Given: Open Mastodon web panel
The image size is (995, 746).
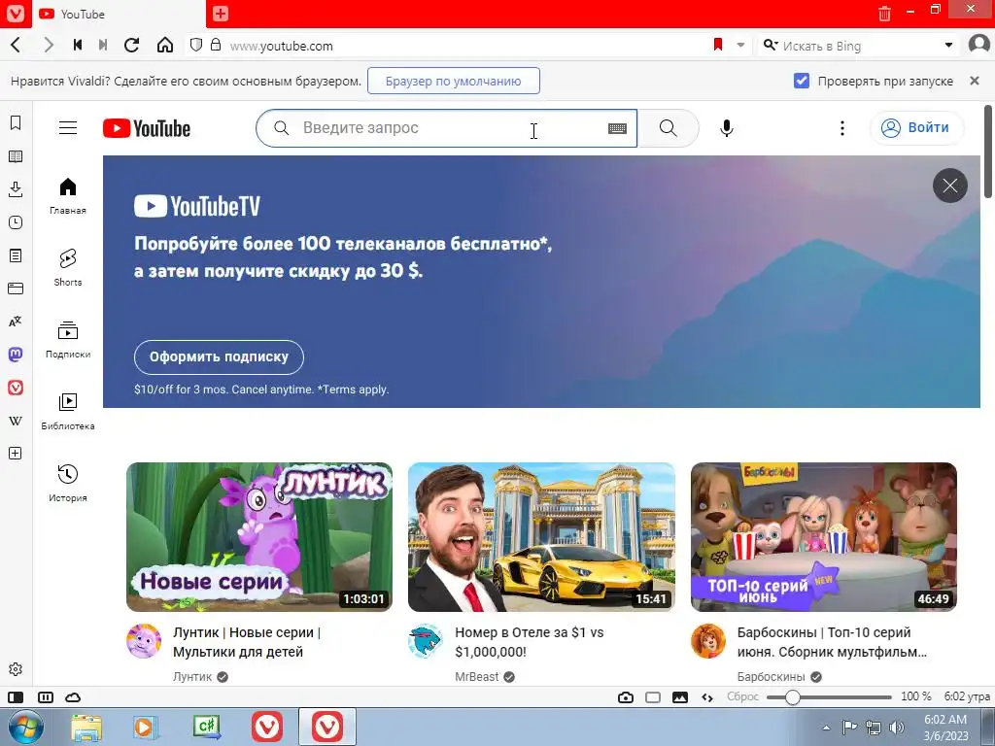Looking at the screenshot, I should coord(16,355).
